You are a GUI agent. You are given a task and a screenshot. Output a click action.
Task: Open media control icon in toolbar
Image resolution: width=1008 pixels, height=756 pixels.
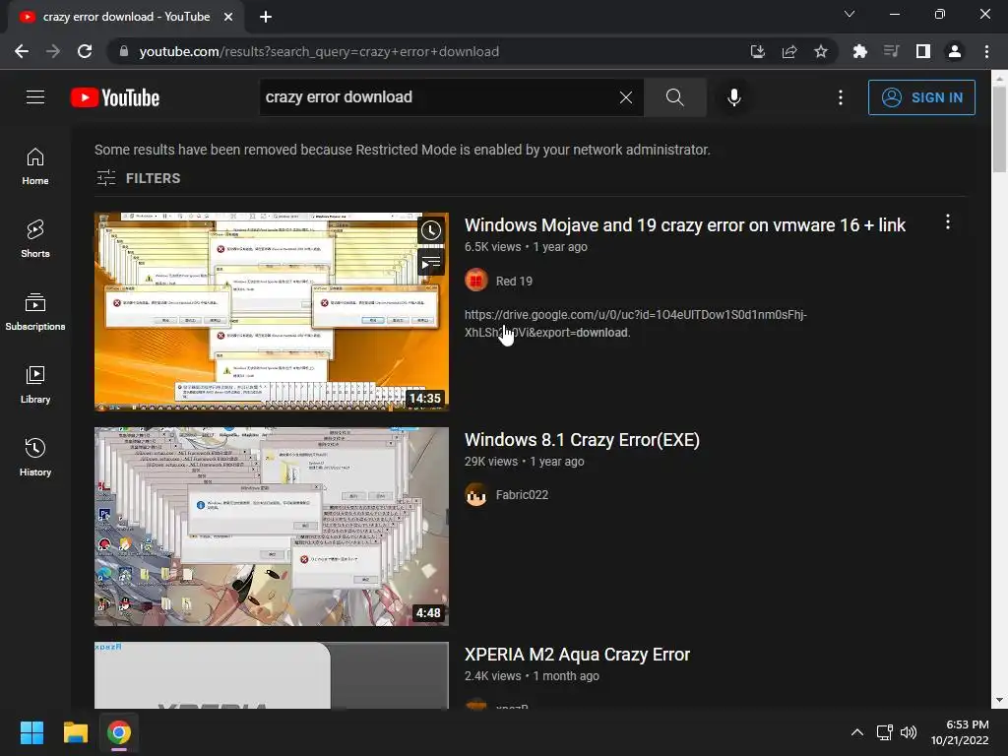(891, 51)
